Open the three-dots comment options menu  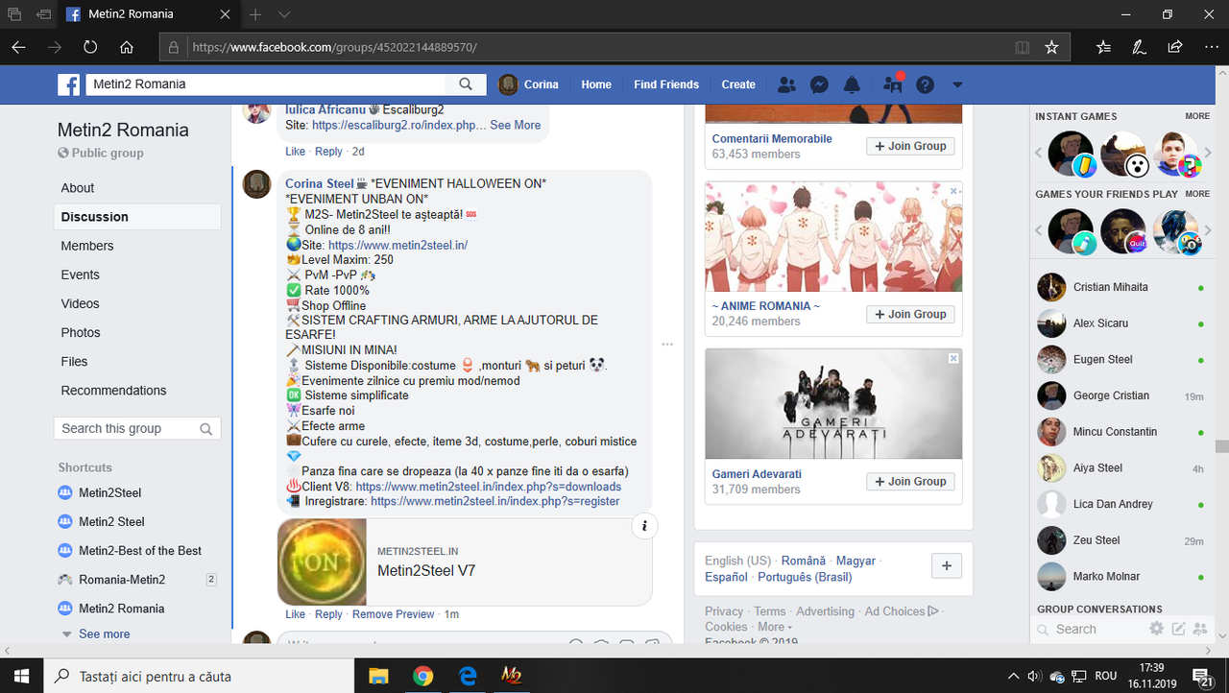(667, 344)
